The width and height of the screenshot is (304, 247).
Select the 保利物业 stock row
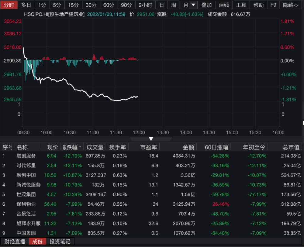(x=26, y=204)
